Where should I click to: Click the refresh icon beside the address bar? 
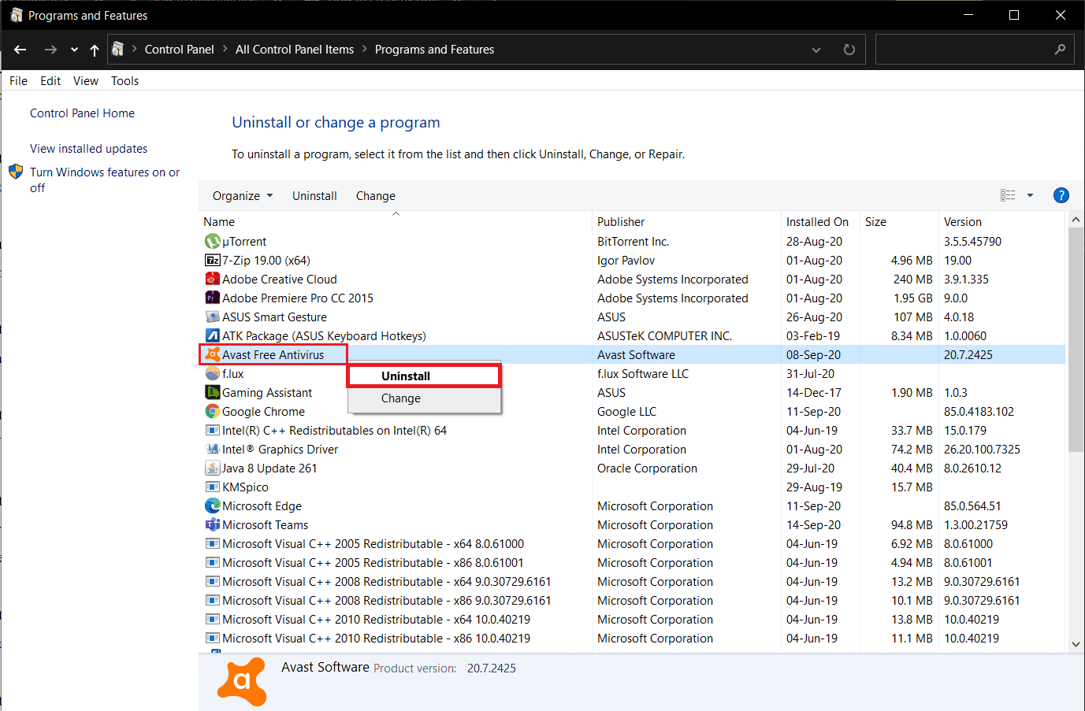click(849, 49)
